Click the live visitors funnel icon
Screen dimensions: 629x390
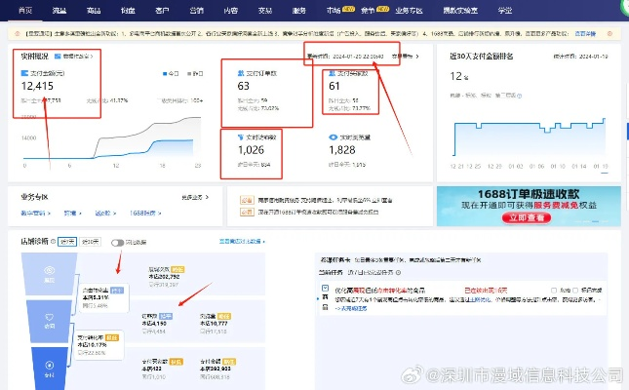click(x=241, y=137)
